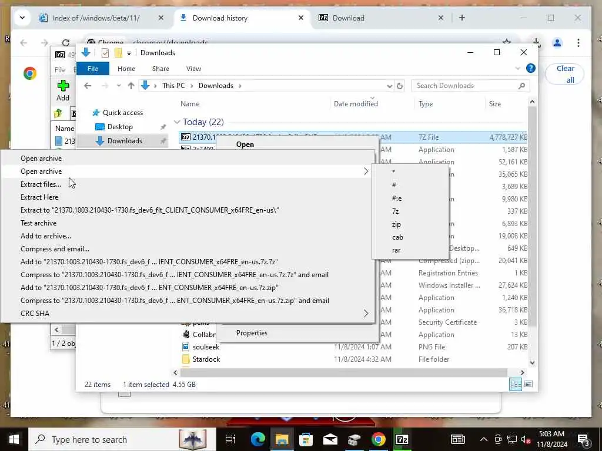Screen dimensions: 602x451
Task: Click the properties checkmark icon in Explorer title bar
Action: pos(105,53)
